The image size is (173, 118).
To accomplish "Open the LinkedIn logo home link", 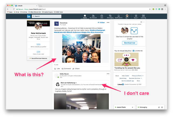I will [29, 16].
